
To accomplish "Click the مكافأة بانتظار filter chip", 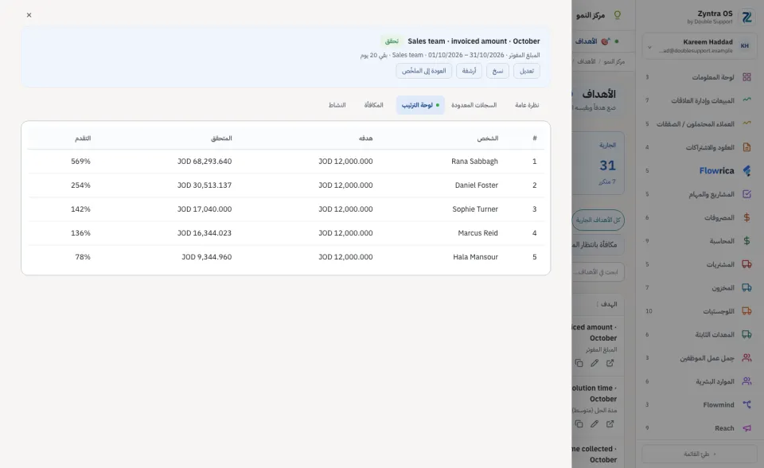I will click(598, 244).
